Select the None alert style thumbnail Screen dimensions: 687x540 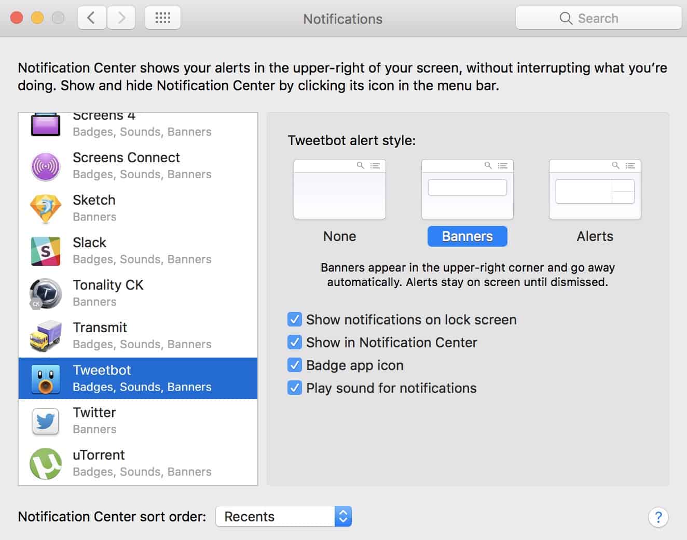pos(340,189)
